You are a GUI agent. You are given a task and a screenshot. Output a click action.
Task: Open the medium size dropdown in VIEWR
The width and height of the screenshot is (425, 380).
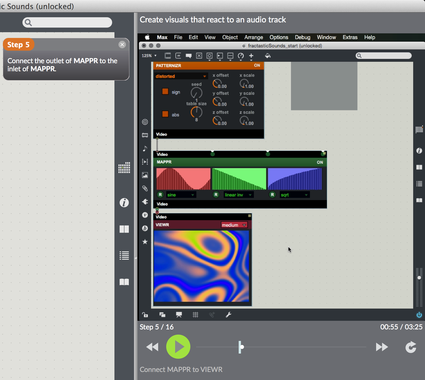click(234, 225)
